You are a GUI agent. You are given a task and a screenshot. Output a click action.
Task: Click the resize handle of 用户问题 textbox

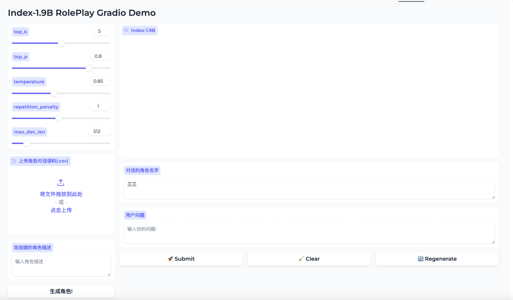[493, 242]
